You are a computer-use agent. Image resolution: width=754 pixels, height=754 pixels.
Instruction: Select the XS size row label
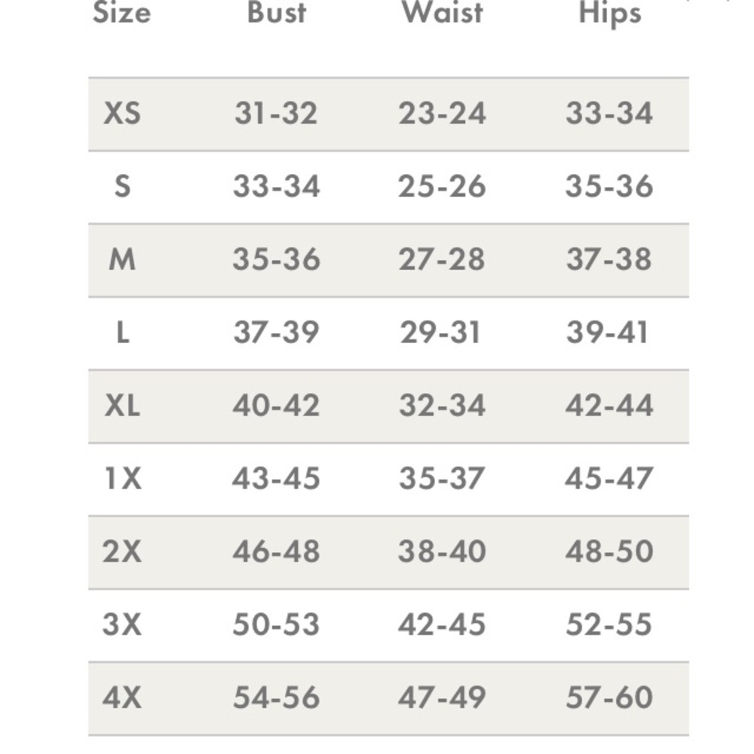(x=122, y=114)
